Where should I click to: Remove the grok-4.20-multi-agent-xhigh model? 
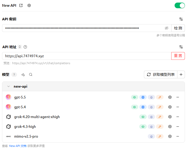(x=178, y=117)
